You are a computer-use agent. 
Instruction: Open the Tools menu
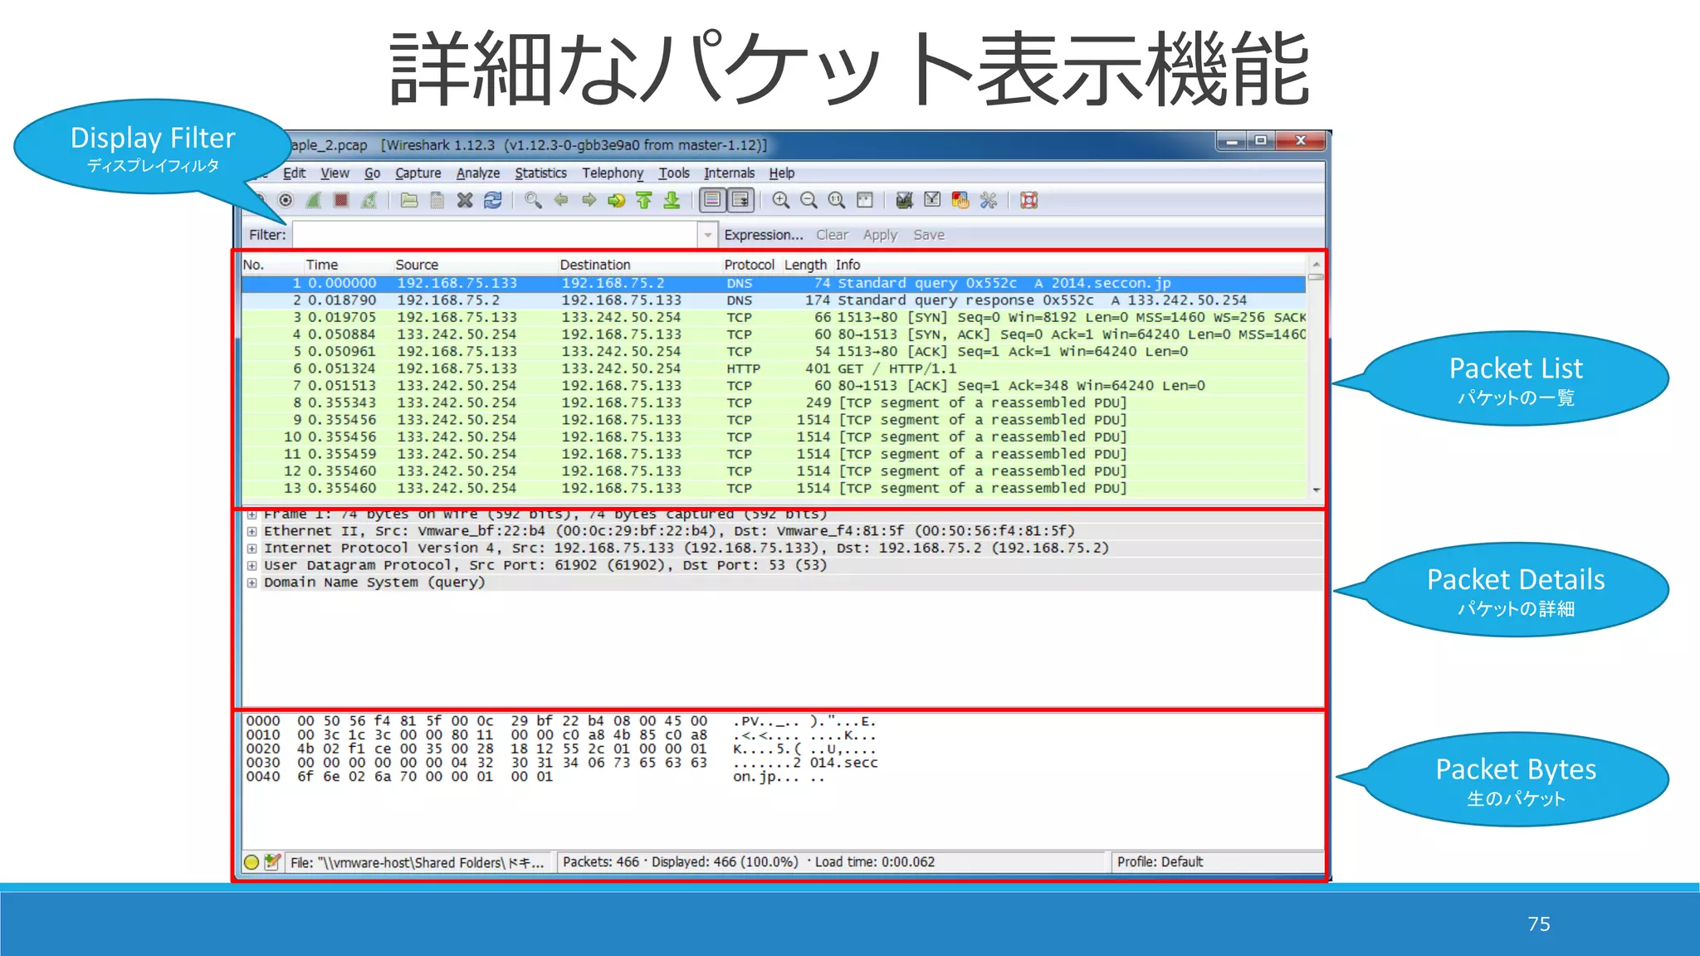[x=674, y=173]
